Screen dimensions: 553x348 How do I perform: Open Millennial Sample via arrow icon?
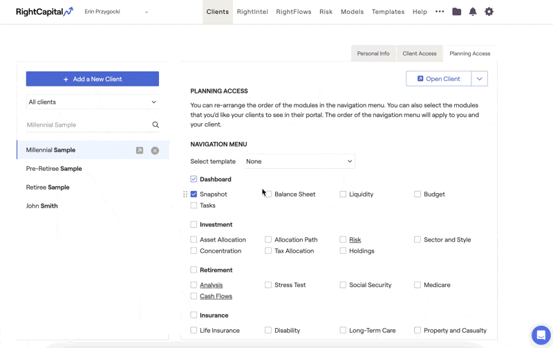point(140,150)
